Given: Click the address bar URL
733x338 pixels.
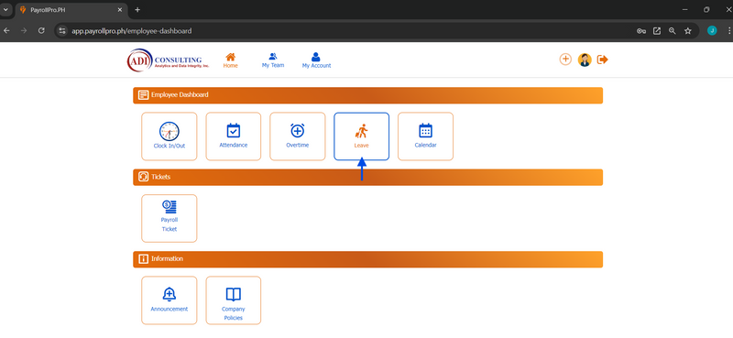Looking at the screenshot, I should pos(131,31).
